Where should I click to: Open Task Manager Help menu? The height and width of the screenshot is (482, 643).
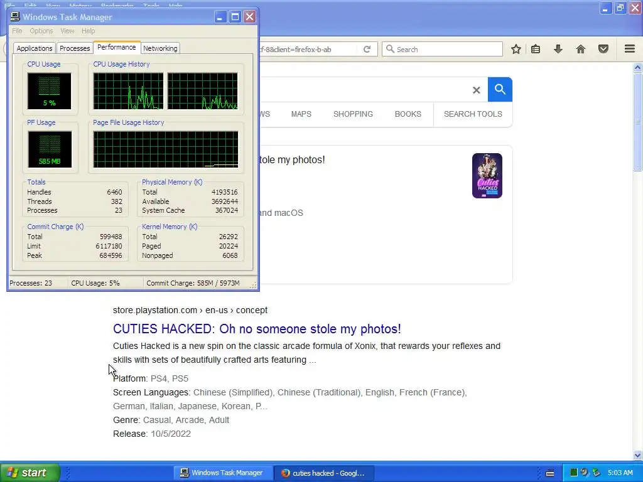pyautogui.click(x=88, y=31)
